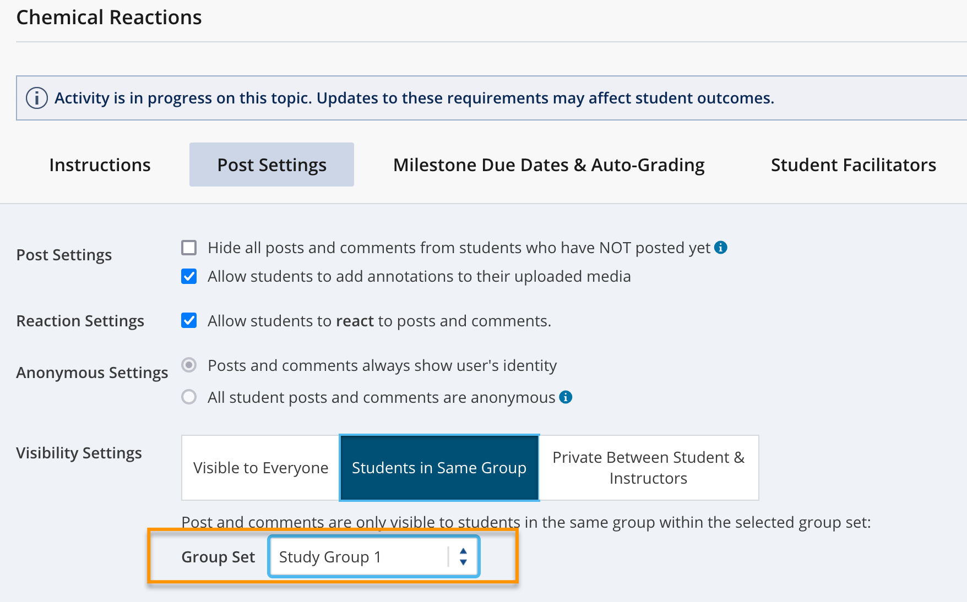
Task: Switch to the Post Settings tab
Action: (x=271, y=165)
